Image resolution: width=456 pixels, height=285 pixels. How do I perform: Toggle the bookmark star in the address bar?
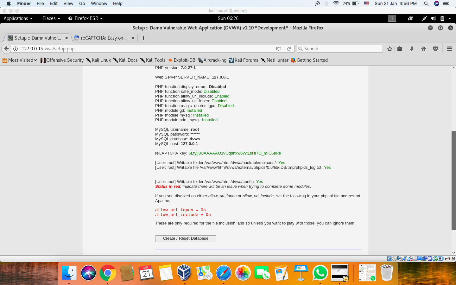[389, 49]
